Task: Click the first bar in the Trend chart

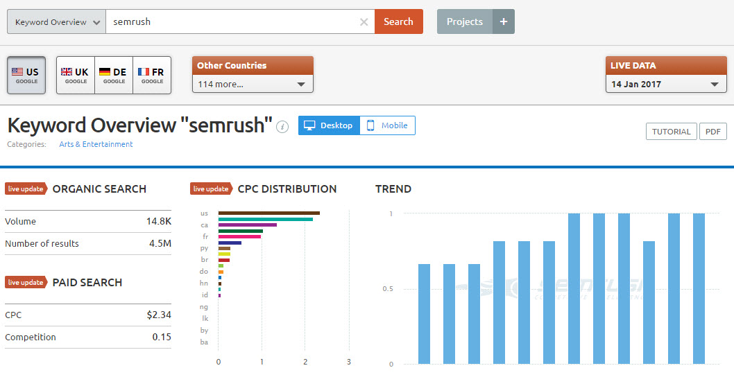Action: pos(424,314)
